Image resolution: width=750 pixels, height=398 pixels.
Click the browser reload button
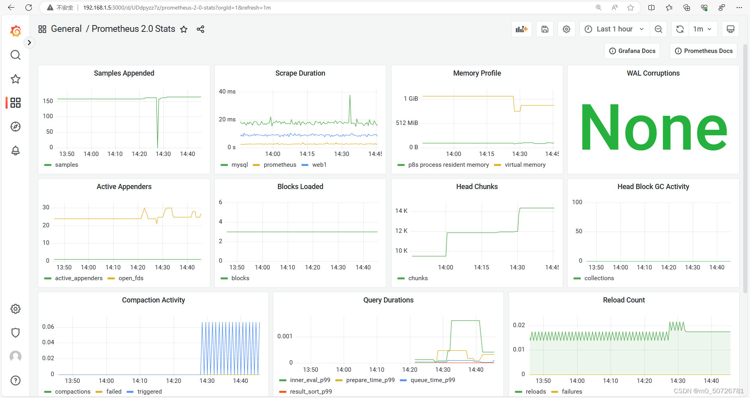coord(29,8)
